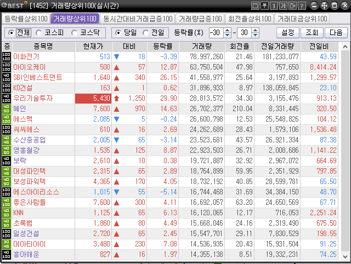
Task: Click the margin badge icon for 아이오케이
Action: tap(6, 67)
